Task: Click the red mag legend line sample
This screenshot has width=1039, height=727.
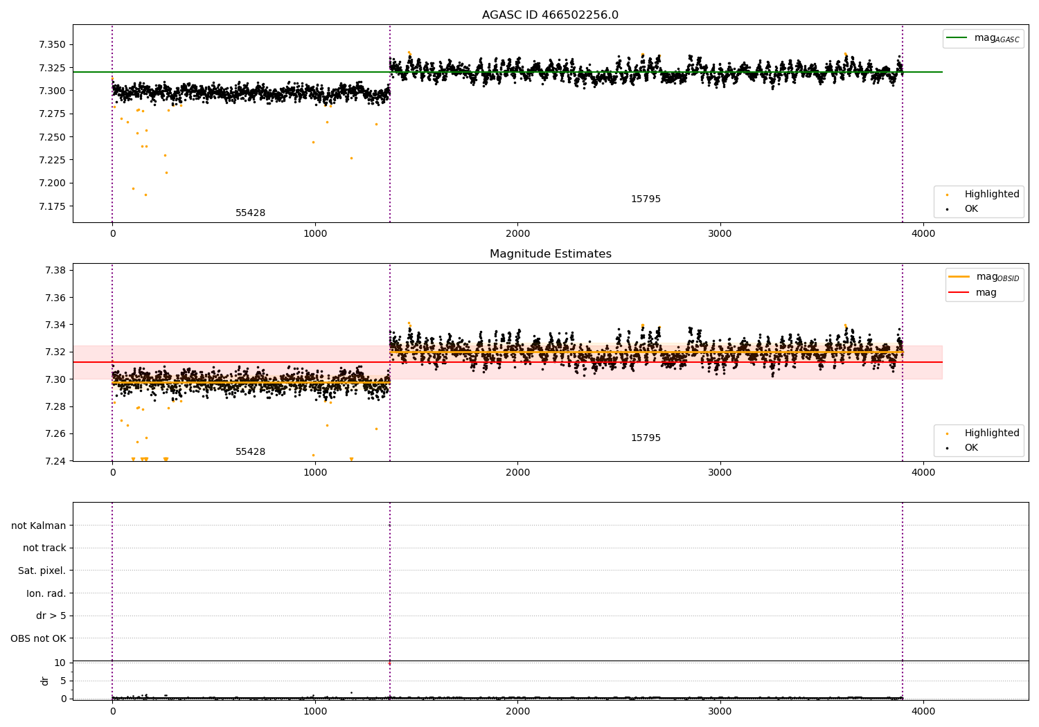Action: (x=959, y=293)
